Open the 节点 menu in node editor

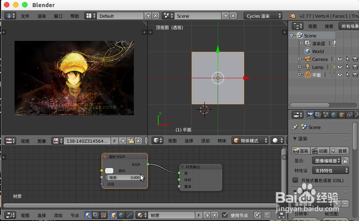pos(75,215)
